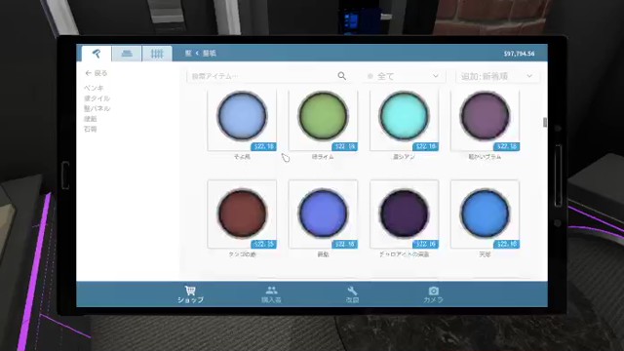Click the breadcrumb back chevron in header
Screen dimensions: 624x351
pos(197,53)
